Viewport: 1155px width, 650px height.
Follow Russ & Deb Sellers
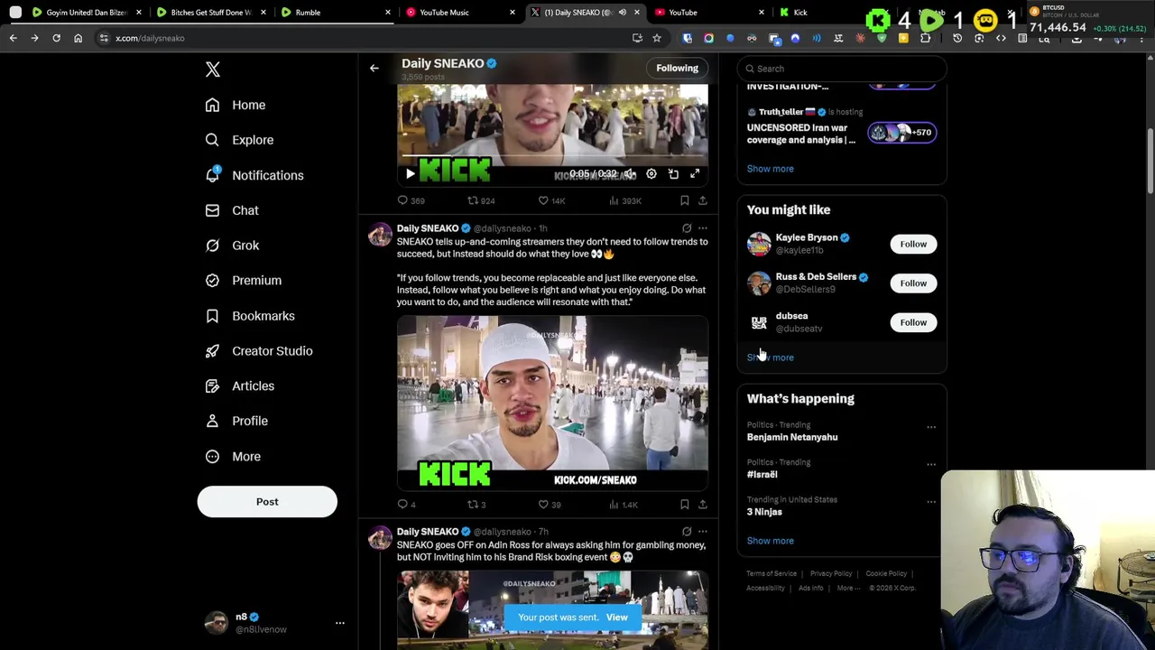click(x=913, y=283)
